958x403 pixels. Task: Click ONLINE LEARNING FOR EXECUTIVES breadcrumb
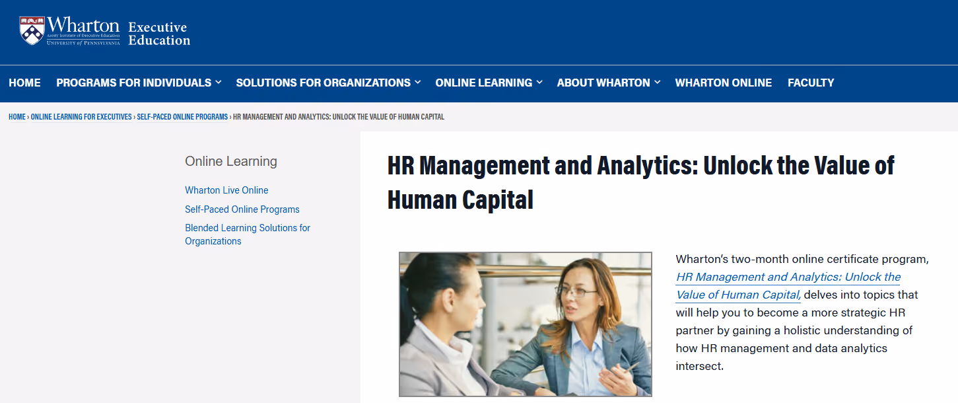pyautogui.click(x=81, y=117)
